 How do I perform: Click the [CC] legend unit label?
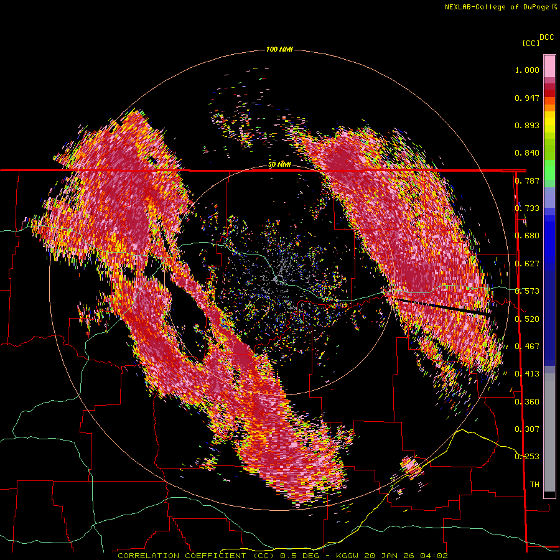[x=531, y=43]
